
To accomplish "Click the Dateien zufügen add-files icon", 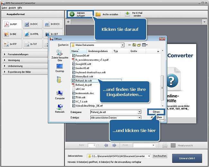I will pos(72,14).
